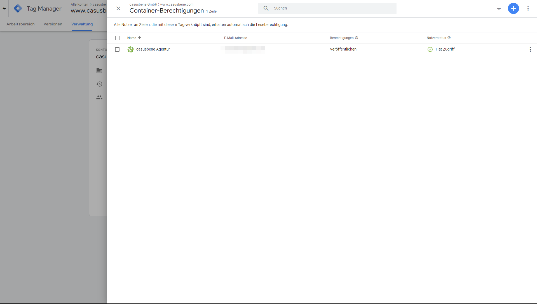Open the top-right overflow menu

(x=528, y=8)
